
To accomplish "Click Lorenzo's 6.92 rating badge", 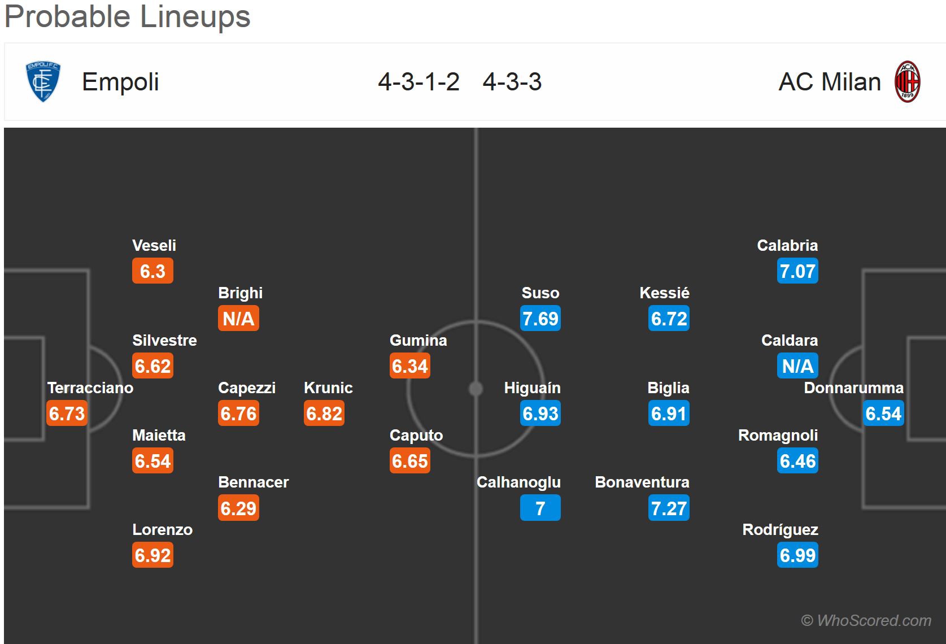I will tap(152, 555).
